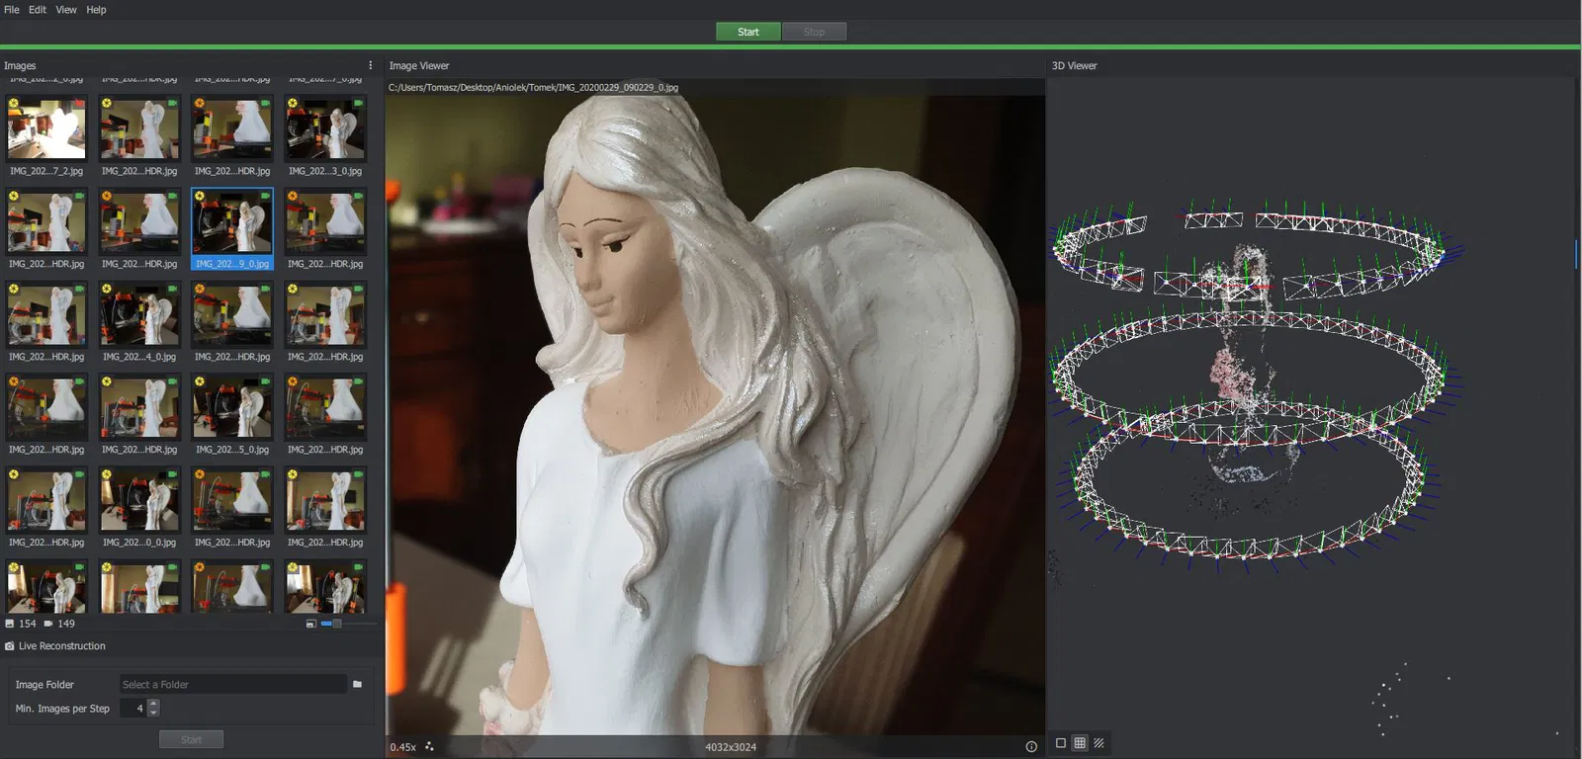Open the File menu

tap(12, 10)
